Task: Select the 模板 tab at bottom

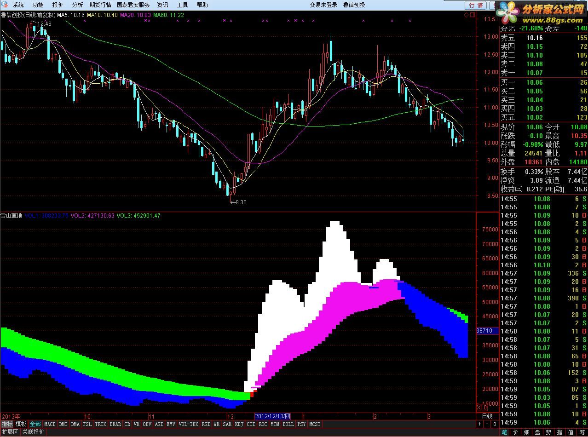Action: [21, 424]
